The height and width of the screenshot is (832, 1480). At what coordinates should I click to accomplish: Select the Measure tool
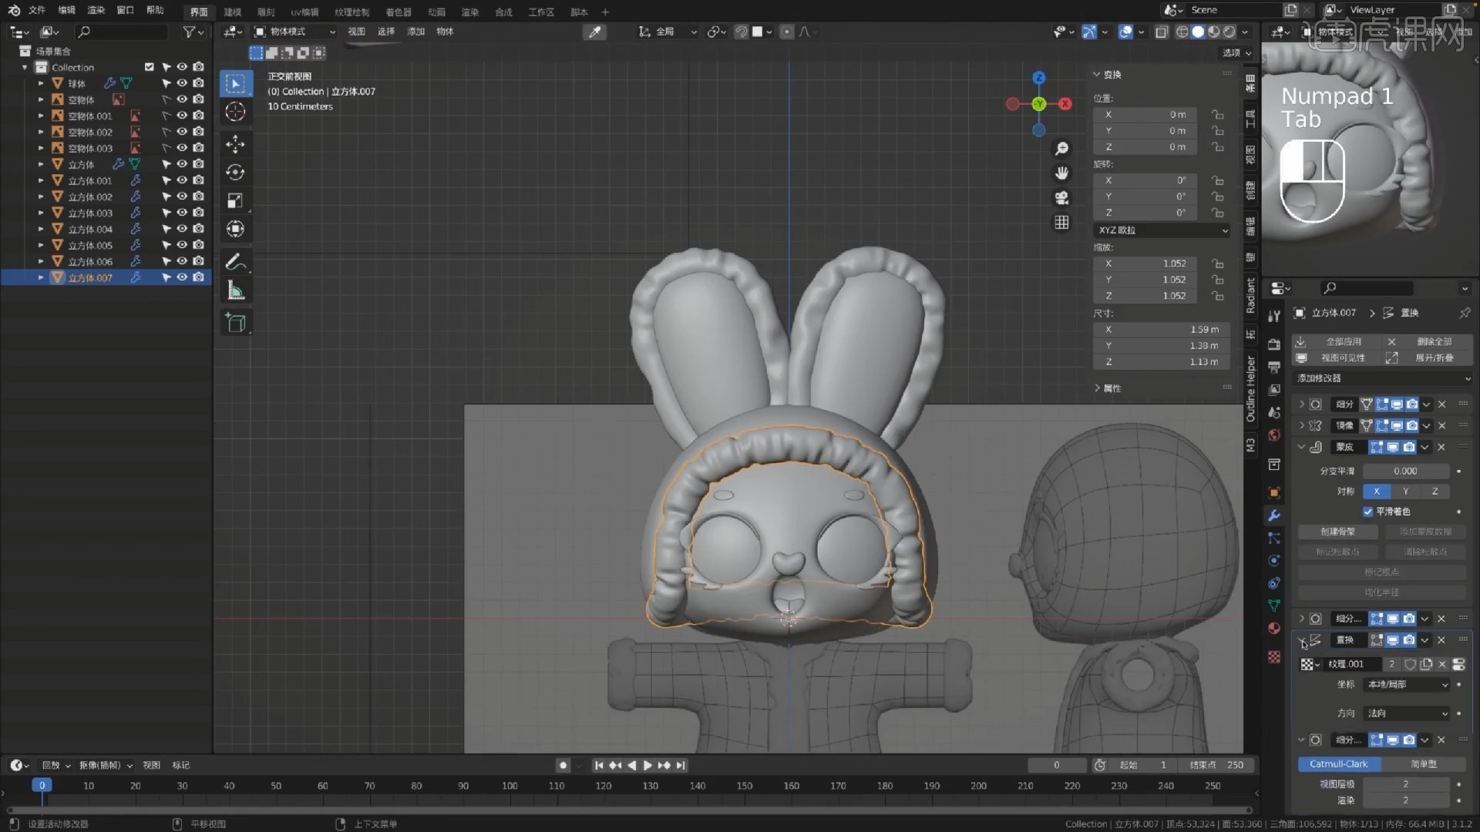point(235,290)
